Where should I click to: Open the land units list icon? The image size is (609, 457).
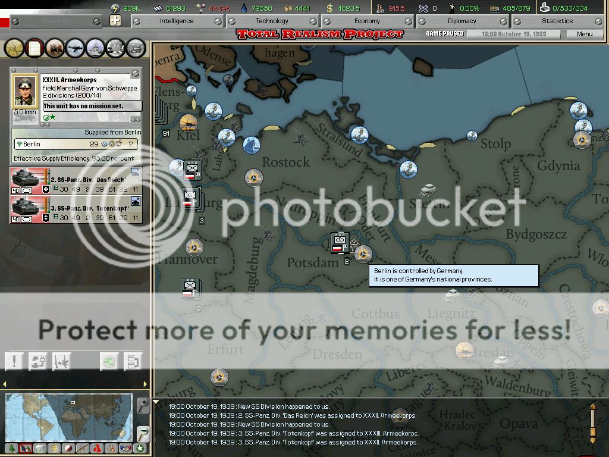55,48
